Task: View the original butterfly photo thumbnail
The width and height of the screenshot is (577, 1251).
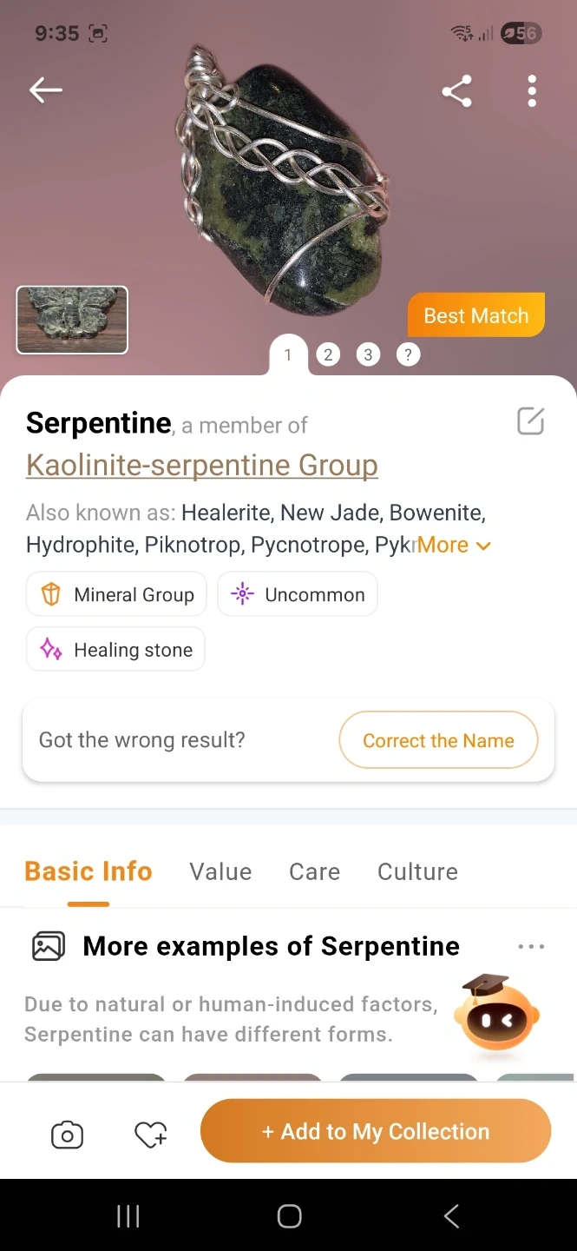Action: point(72,320)
